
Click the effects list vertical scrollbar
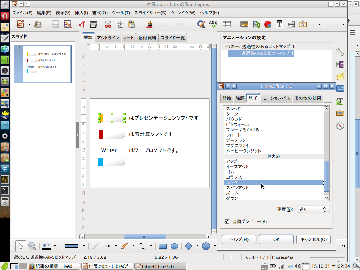point(326,153)
